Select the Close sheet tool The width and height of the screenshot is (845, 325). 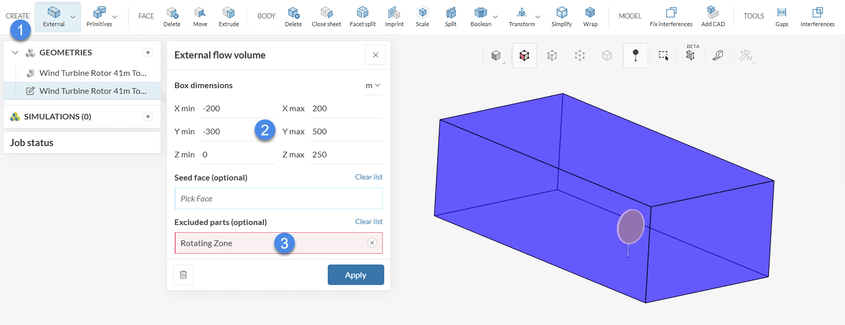pyautogui.click(x=326, y=16)
